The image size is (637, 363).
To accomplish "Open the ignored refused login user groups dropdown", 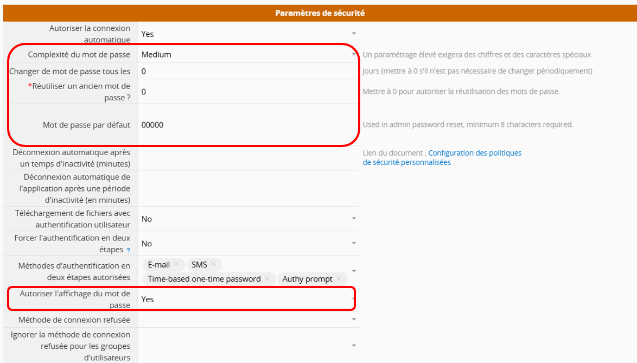I will 248,346.
